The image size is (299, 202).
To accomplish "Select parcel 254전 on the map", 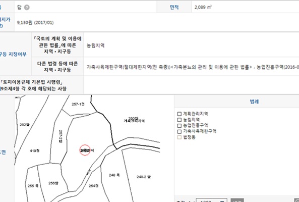I will [93, 185].
